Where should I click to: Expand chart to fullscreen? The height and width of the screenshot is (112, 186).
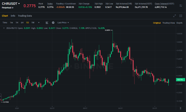click(x=175, y=16)
